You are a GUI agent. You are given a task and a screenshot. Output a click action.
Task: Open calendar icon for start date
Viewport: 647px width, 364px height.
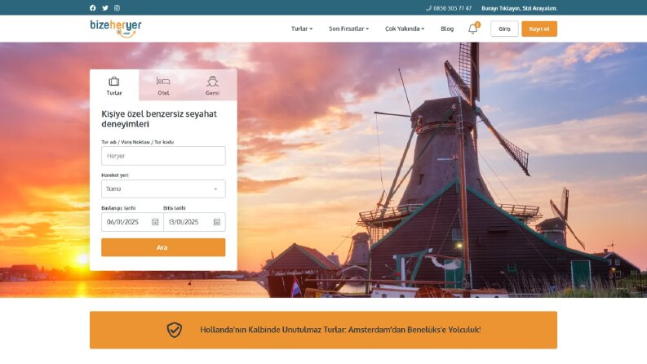[155, 222]
